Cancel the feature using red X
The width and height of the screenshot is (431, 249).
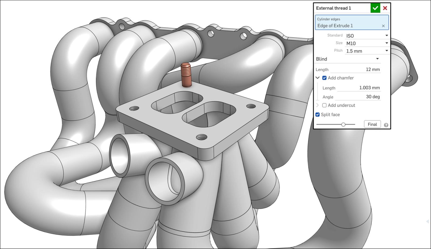click(x=385, y=8)
